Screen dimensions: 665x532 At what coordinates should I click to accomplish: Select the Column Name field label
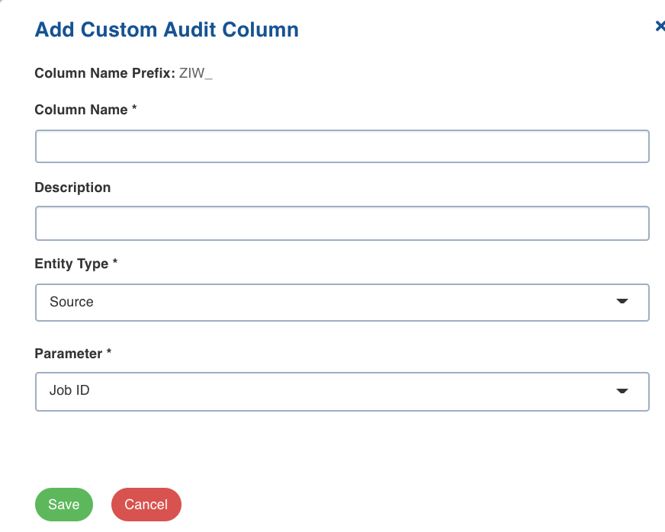[81, 110]
